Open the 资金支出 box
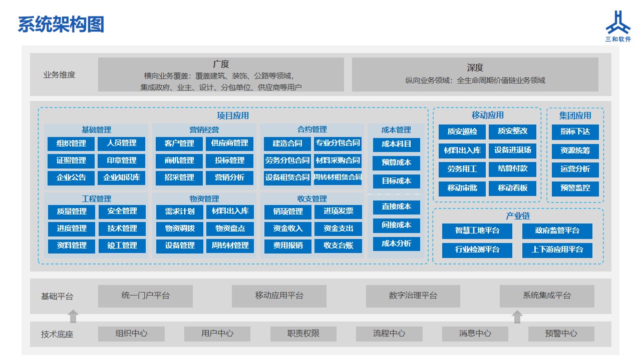This screenshot has width=641, height=360. (339, 228)
